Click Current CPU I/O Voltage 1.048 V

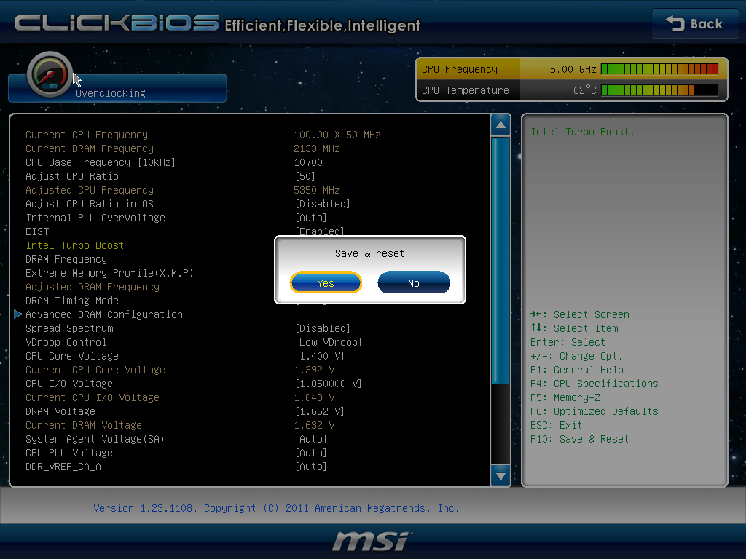pyautogui.click(x=314, y=397)
